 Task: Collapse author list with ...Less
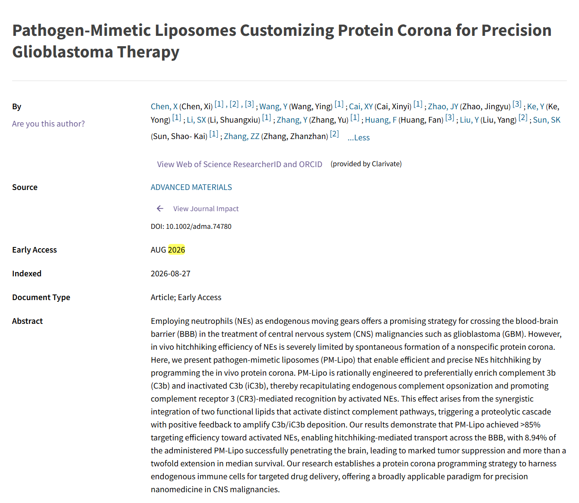(359, 137)
